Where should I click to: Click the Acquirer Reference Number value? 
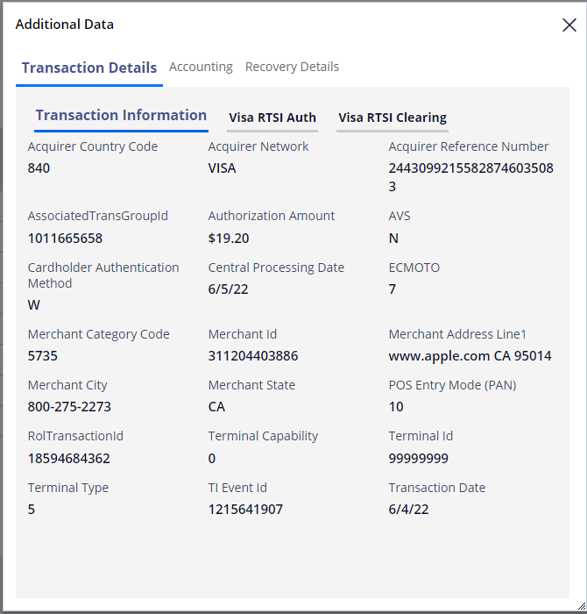point(470,177)
